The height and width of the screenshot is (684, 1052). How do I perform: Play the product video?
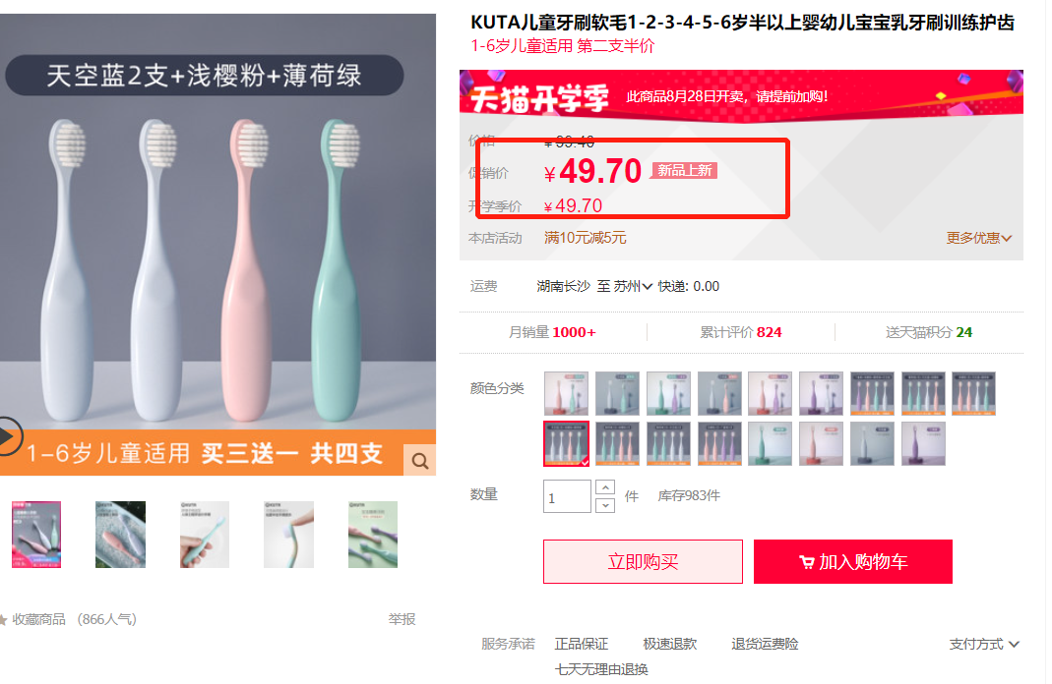8,436
